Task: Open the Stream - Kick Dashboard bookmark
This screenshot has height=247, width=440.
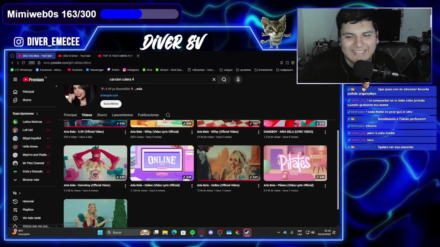Action: [169, 70]
